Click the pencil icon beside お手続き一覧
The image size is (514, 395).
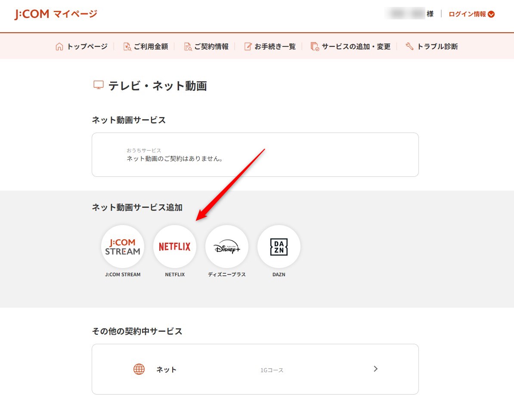click(248, 46)
